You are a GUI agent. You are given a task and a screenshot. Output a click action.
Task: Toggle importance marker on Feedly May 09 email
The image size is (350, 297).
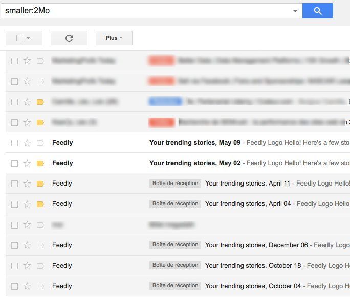point(40,143)
